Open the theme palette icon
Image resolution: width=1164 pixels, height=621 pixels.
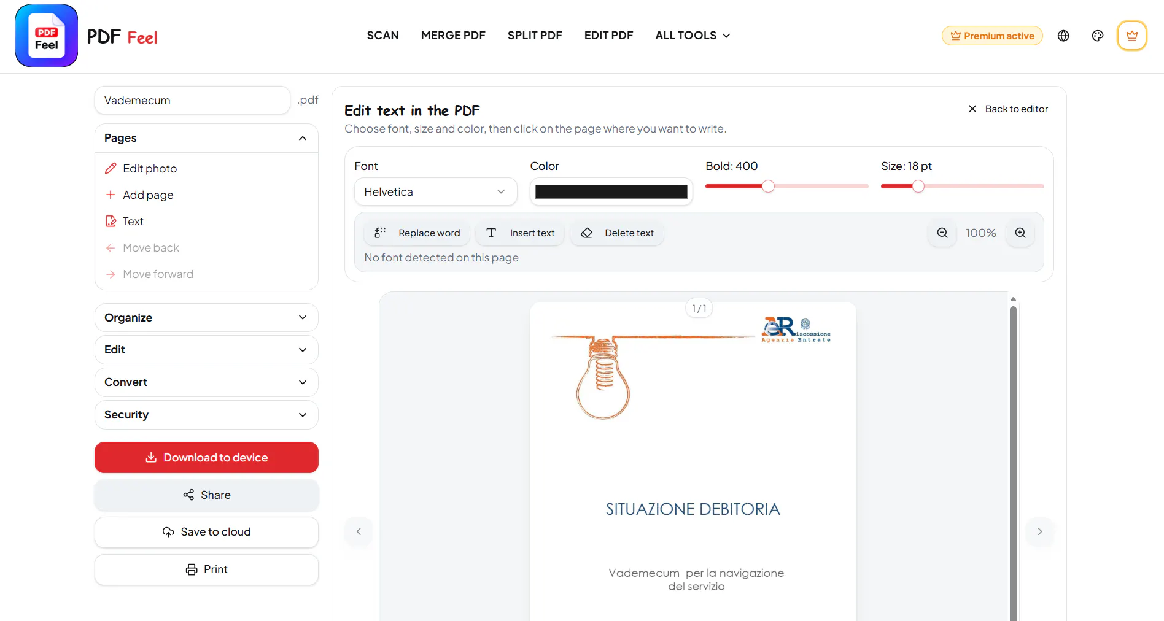(x=1098, y=36)
